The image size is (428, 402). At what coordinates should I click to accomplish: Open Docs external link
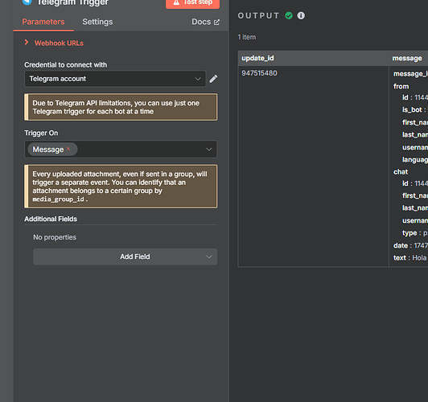coord(205,22)
